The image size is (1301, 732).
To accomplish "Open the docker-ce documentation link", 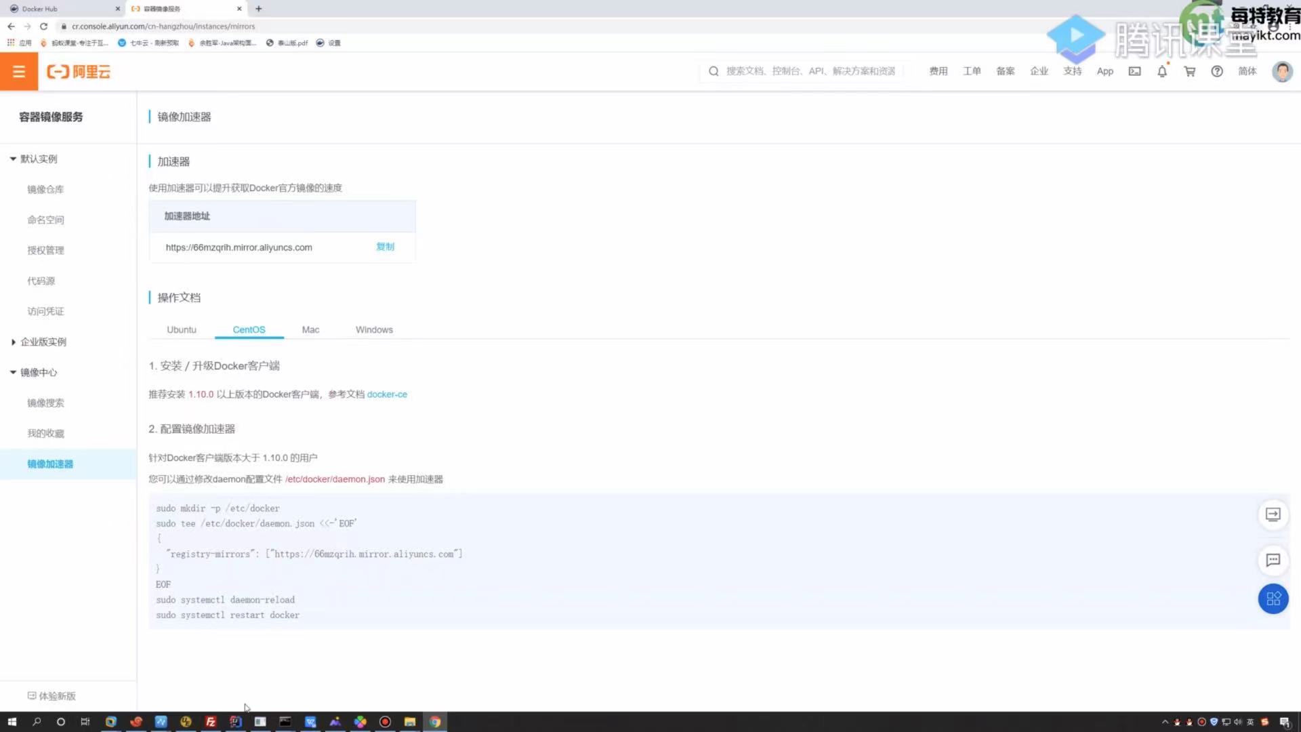I will click(x=386, y=394).
